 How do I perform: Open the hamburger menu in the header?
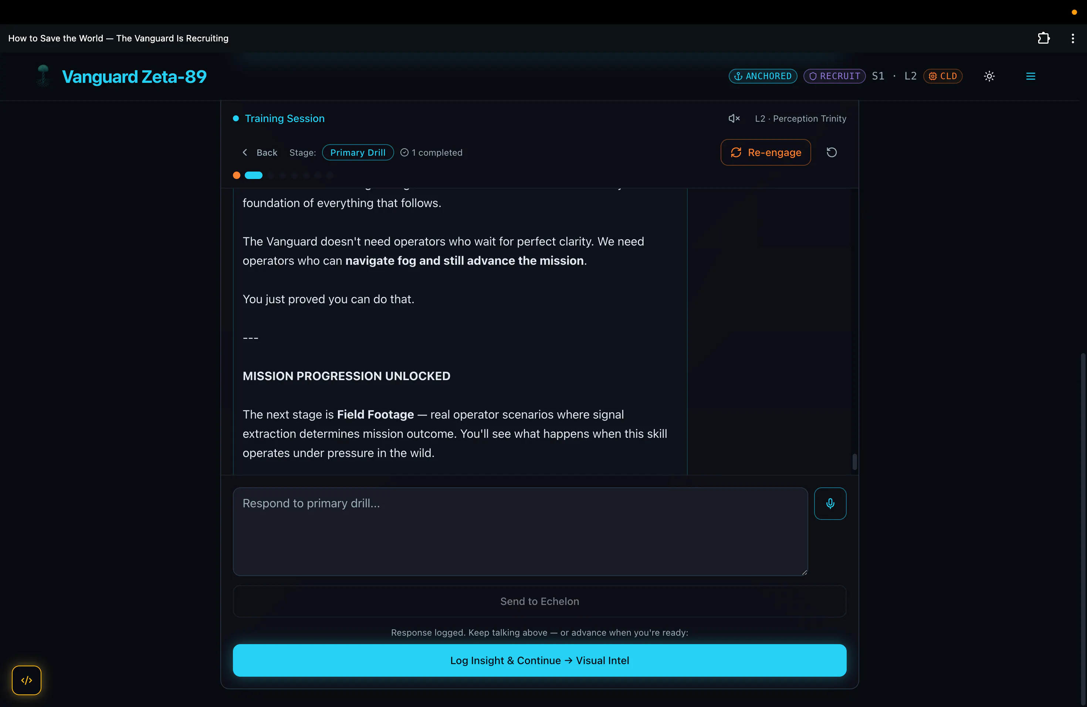tap(1030, 76)
